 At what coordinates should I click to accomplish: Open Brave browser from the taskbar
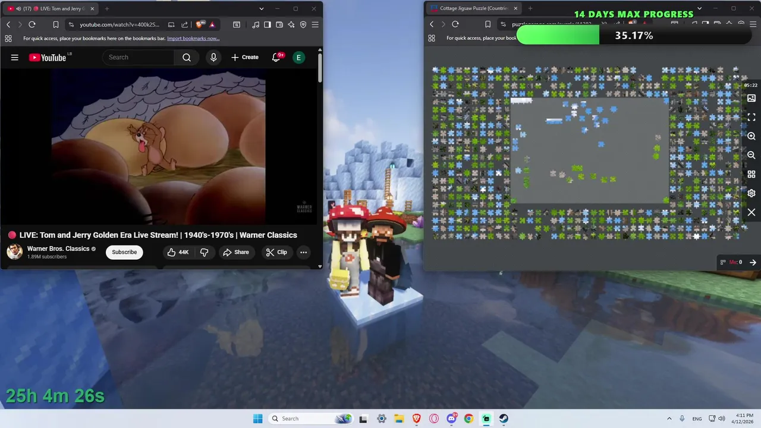tap(417, 418)
